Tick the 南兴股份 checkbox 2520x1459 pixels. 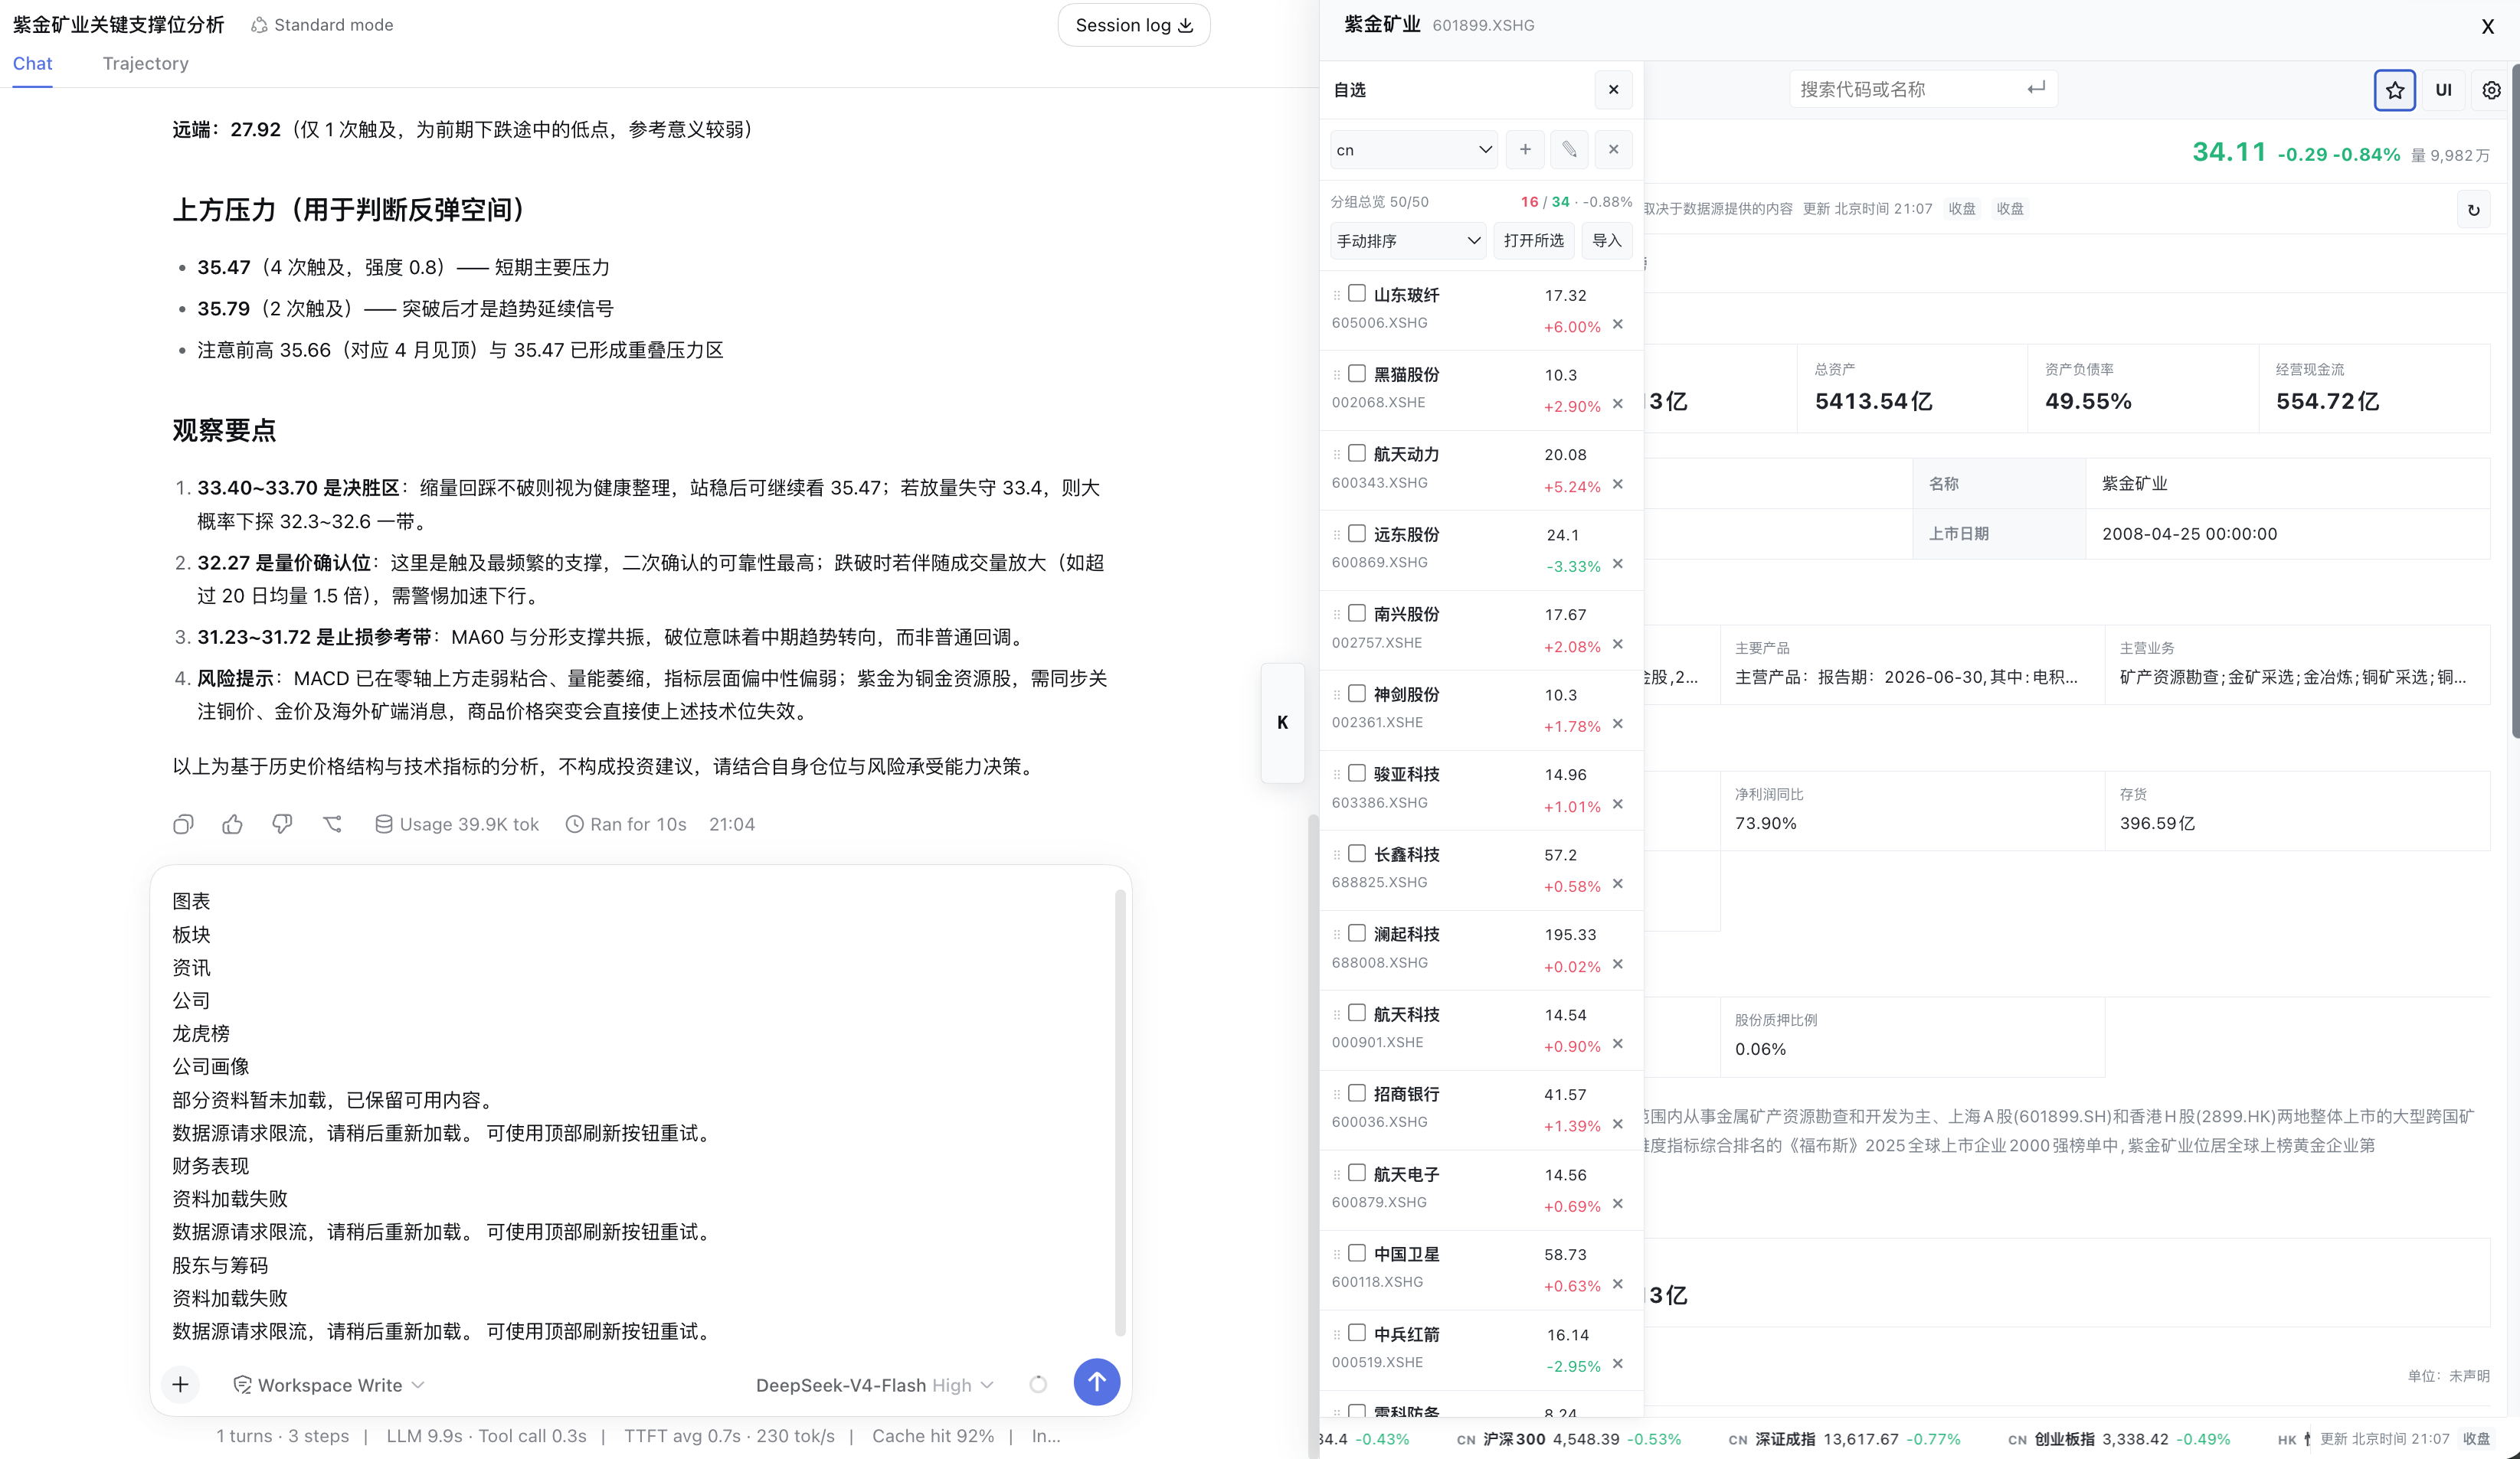pos(1357,612)
